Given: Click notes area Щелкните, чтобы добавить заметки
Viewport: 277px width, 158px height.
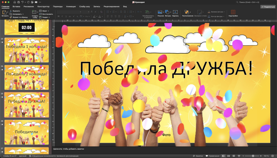Looking at the screenshot, I should coord(68,149).
